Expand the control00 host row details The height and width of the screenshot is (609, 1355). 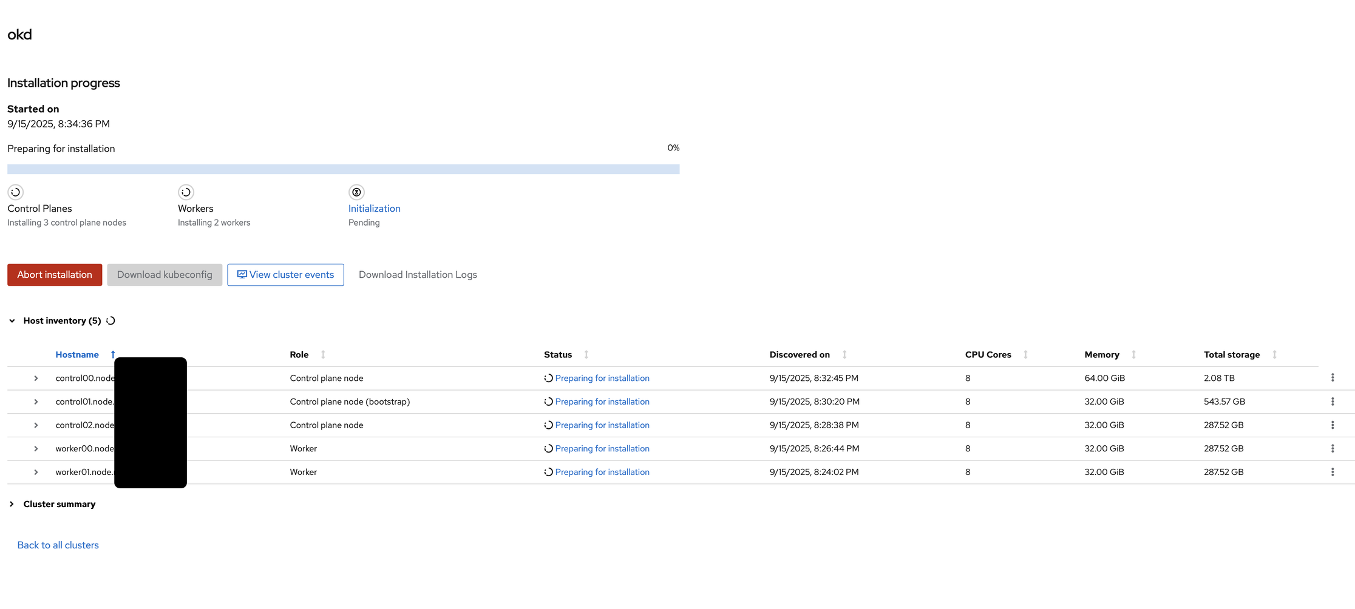36,379
